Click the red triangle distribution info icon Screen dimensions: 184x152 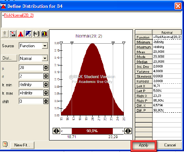click(x=21, y=34)
